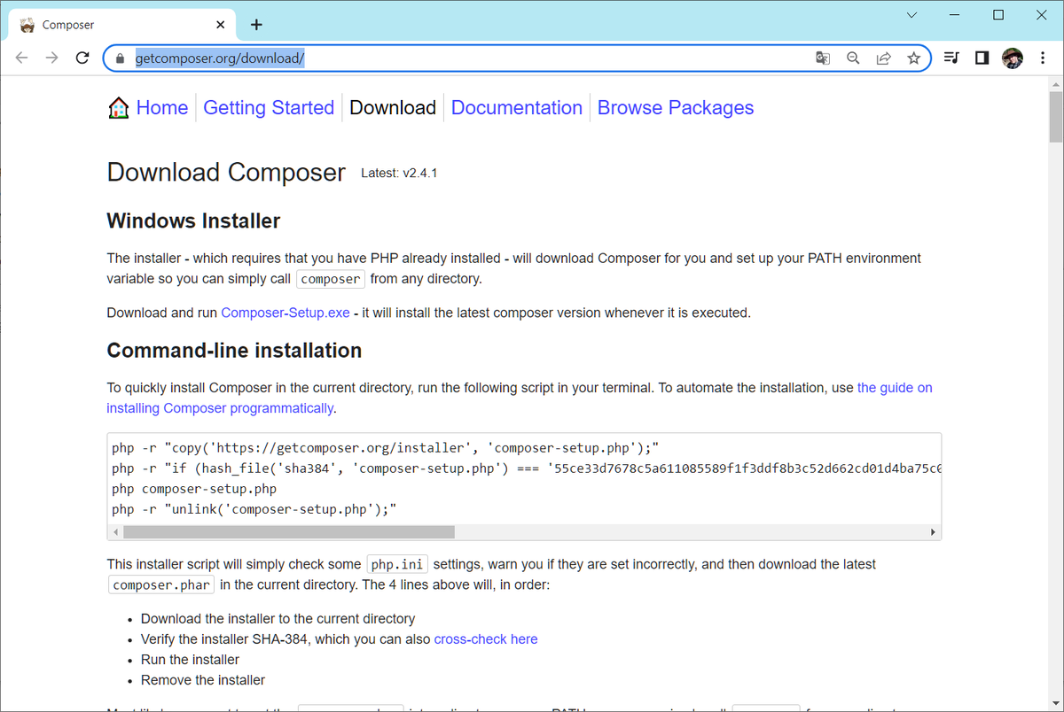The image size is (1064, 712).
Task: Toggle the browser side panel
Action: [982, 58]
